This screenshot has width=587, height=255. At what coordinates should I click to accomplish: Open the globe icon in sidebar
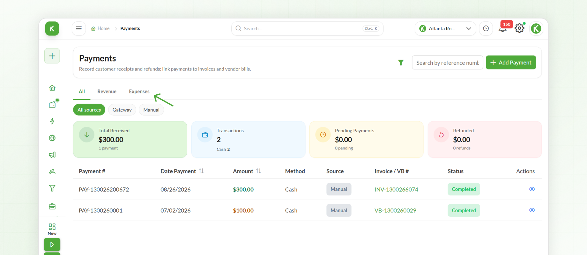click(x=52, y=138)
